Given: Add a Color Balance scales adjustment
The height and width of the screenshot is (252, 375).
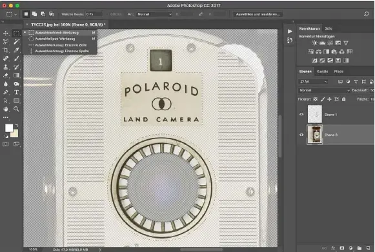Looking at the screenshot, I should pyautogui.click(x=318, y=52).
